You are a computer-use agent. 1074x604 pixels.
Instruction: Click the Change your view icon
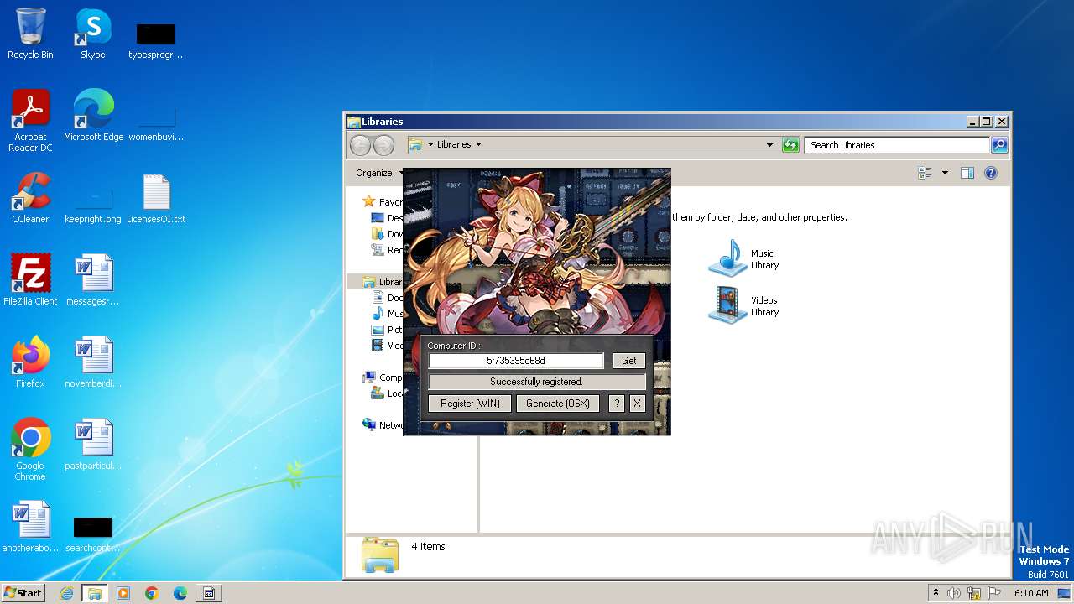click(925, 173)
